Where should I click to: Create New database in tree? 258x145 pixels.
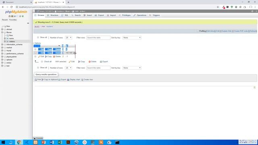click(x=8, y=26)
